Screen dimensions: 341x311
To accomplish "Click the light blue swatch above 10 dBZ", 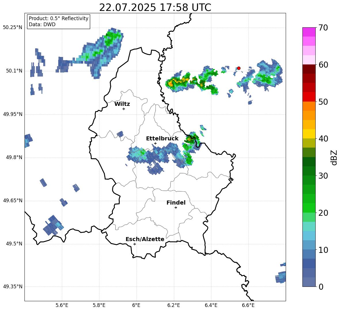I will click(309, 245).
